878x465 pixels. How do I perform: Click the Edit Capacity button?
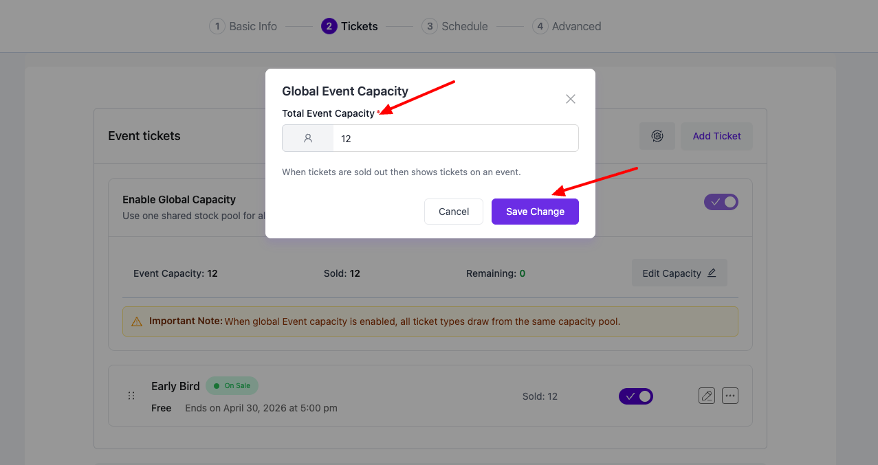(x=679, y=273)
